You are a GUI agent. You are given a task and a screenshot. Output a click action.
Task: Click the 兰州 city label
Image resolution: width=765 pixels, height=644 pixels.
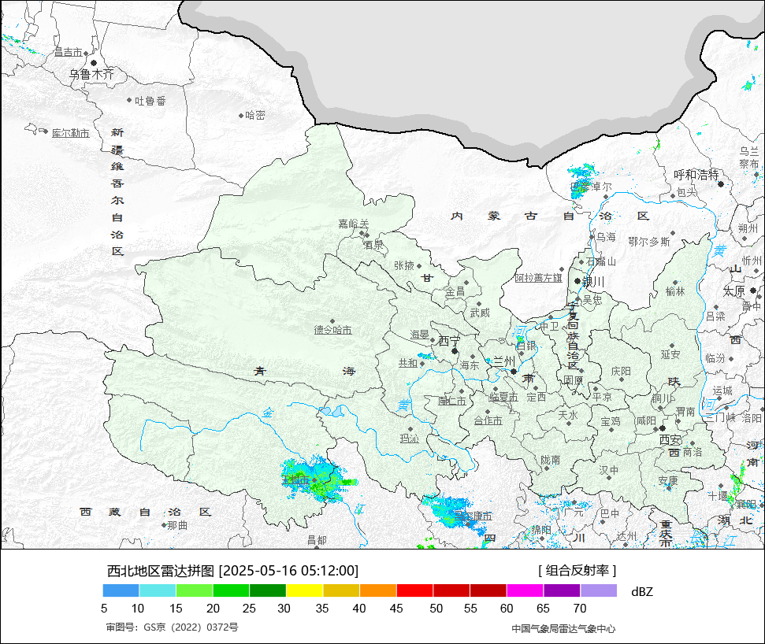[504, 361]
